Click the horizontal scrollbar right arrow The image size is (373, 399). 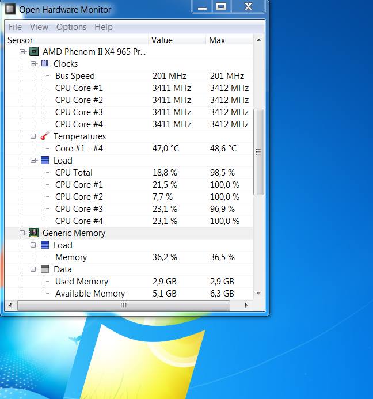246,305
